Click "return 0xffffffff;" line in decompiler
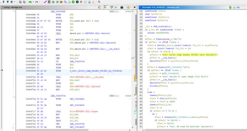This screenshot has height=131, width=247. click(158, 33)
